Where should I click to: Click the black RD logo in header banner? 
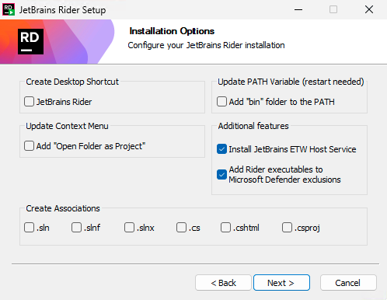tap(30, 41)
